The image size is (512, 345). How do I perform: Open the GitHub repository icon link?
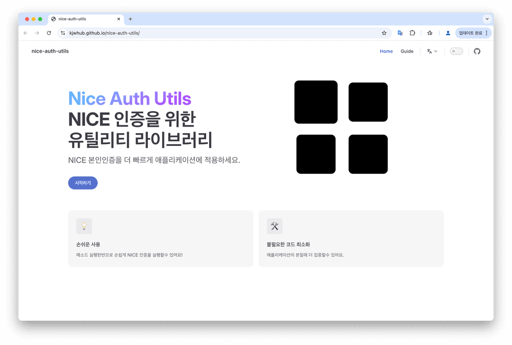point(477,51)
